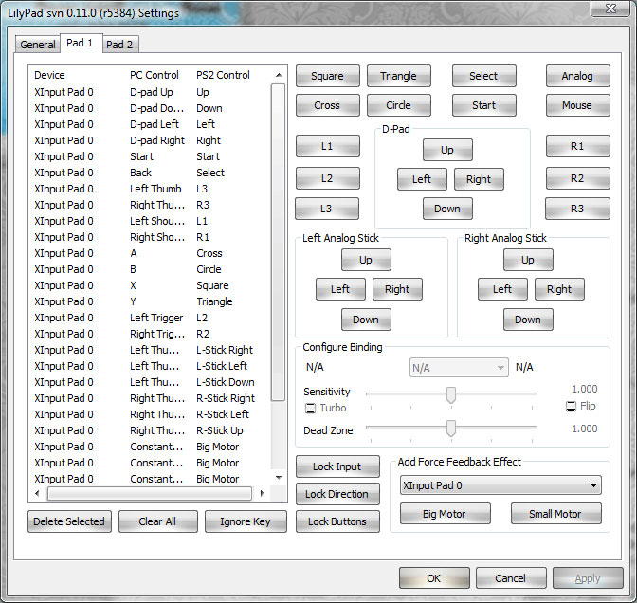This screenshot has width=637, height=603.
Task: Click the bindings list scroll up arrow
Action: tap(279, 75)
